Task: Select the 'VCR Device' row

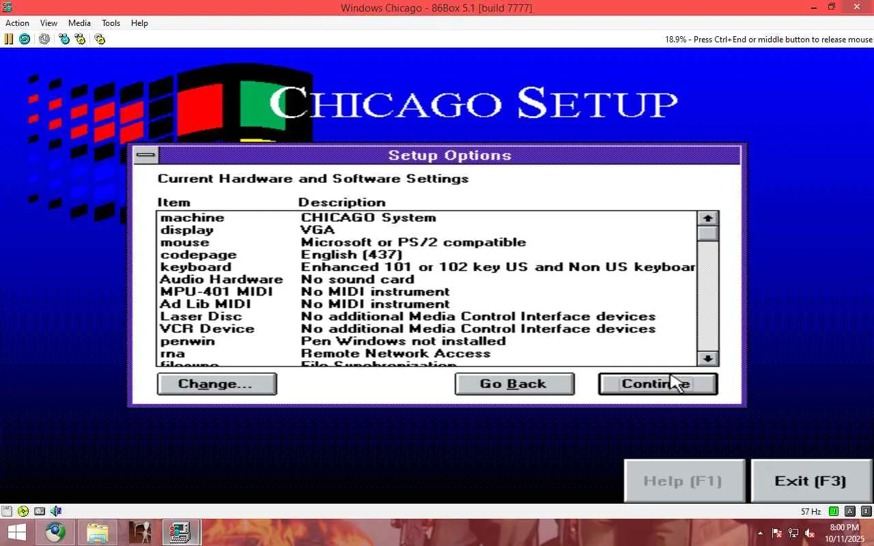Action: click(427, 328)
